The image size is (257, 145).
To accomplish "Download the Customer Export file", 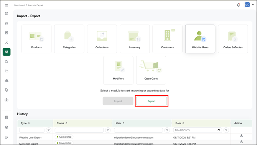I will (x=241, y=142).
